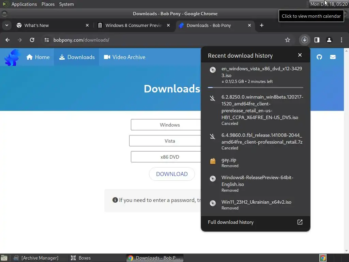The height and width of the screenshot is (262, 349).
Task: Open site information icon in address bar
Action: click(46, 40)
